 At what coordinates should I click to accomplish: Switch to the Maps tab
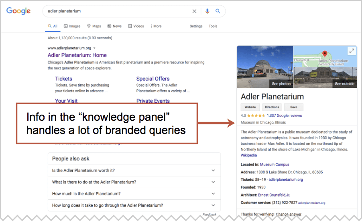click(x=94, y=26)
